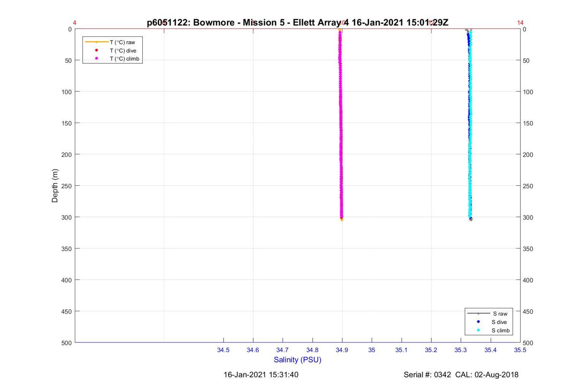Click the 'Depth (m)' axis label
This screenshot has height=385, width=575.
tap(55, 186)
